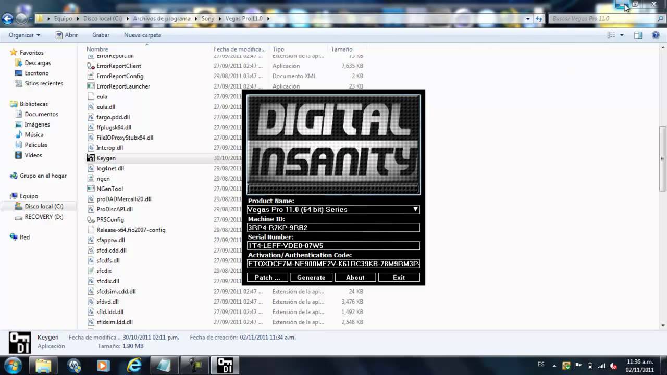Click the Serial Number field
667x375 pixels.
[333, 246]
